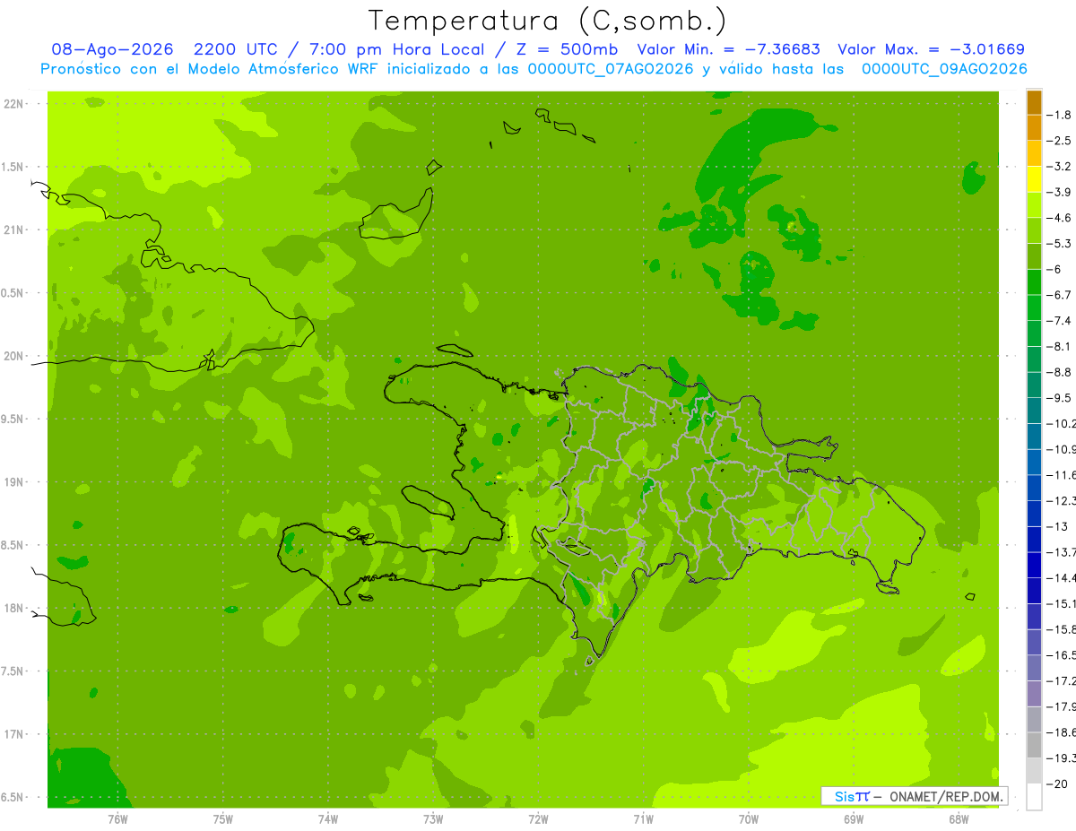Screen dimensions: 1076x831
Task: Click the -8.8 color scale value
Action: click(x=1059, y=372)
